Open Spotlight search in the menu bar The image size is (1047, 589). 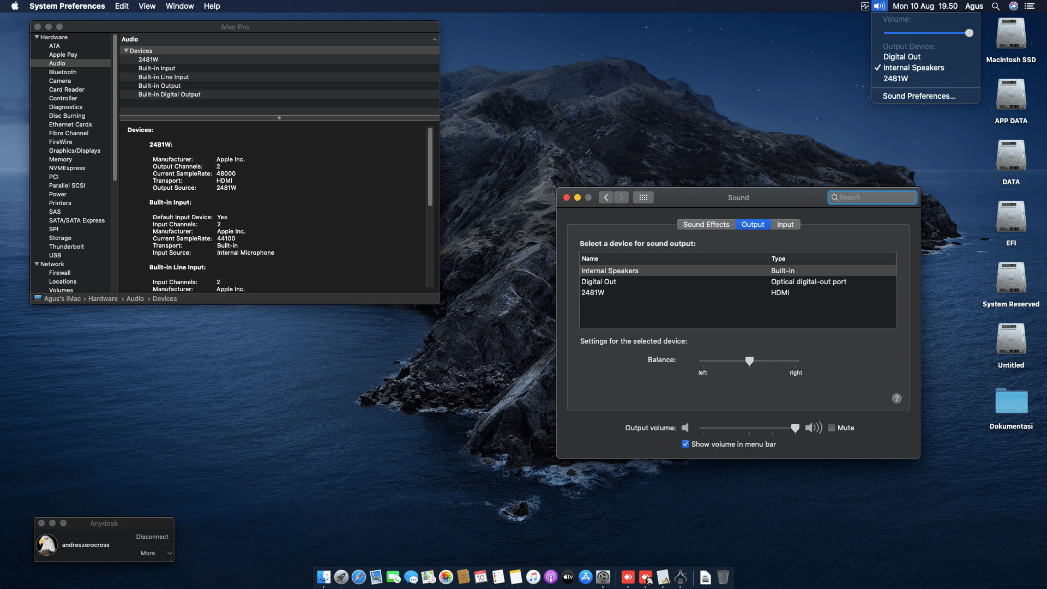pos(996,6)
